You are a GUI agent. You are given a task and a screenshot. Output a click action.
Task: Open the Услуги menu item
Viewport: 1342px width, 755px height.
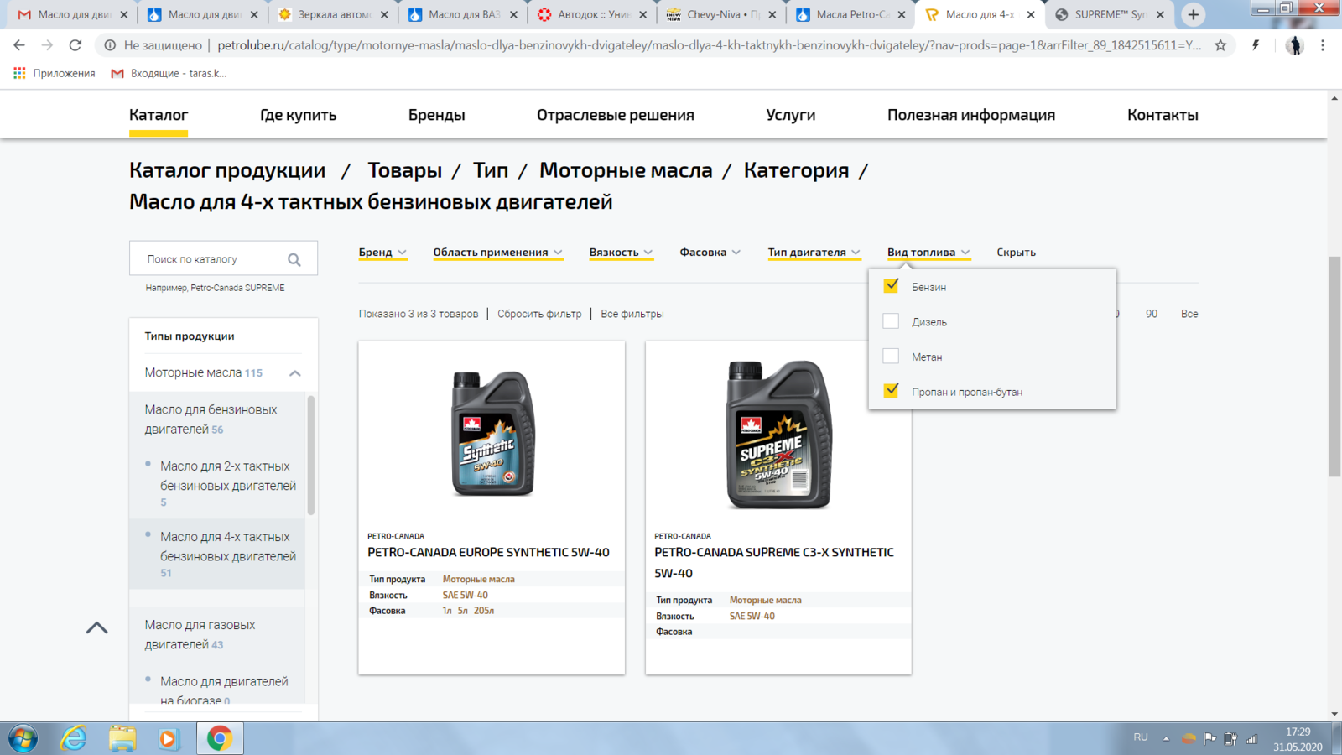point(791,115)
